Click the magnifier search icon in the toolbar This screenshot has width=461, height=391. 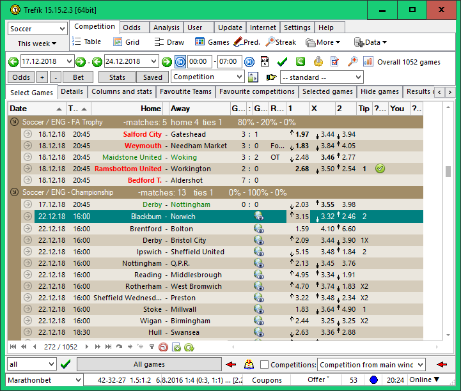pos(352,62)
